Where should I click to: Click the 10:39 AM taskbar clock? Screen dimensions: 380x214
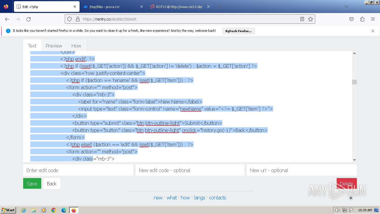pyautogui.click(x=365, y=210)
